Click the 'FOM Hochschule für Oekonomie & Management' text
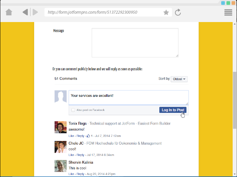 [x=124, y=143]
